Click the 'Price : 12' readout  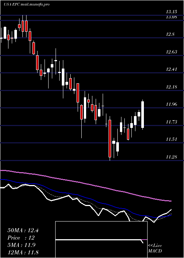point(21,238)
